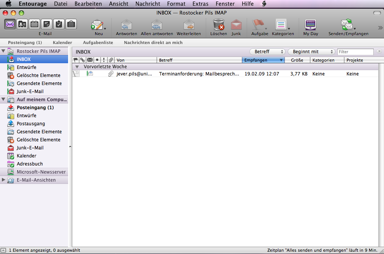
Task: Open the Nachricht menu
Action: coord(148,4)
